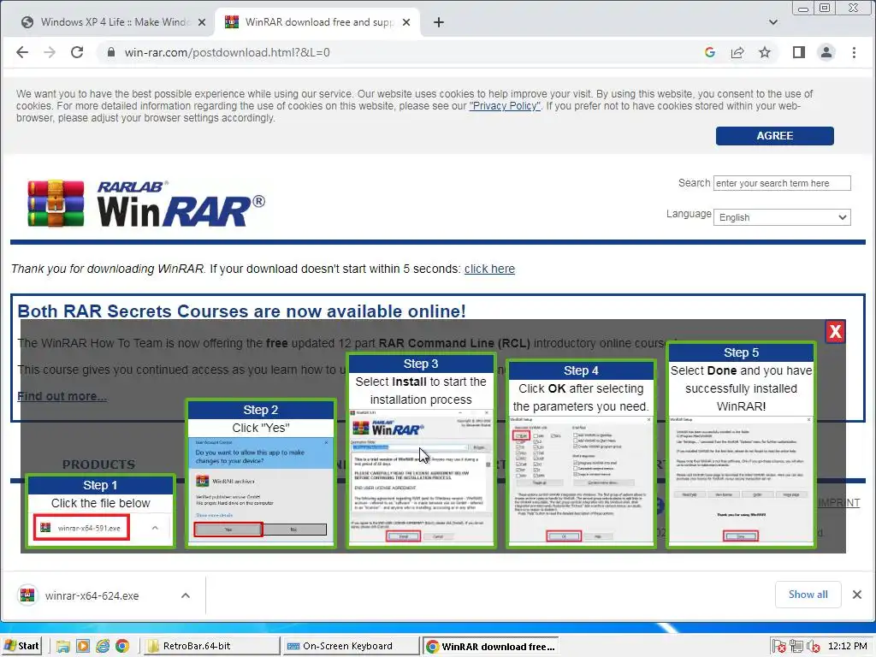Close the installation steps overlay with red X
Viewport: 876px width, 657px height.
pos(835,332)
